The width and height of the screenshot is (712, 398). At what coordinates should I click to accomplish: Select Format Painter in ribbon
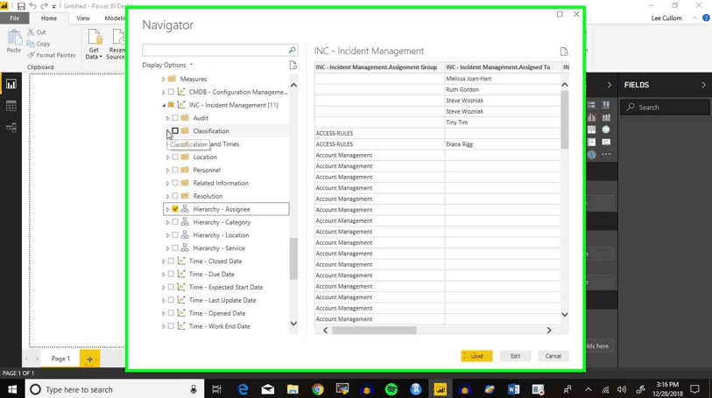[52, 55]
